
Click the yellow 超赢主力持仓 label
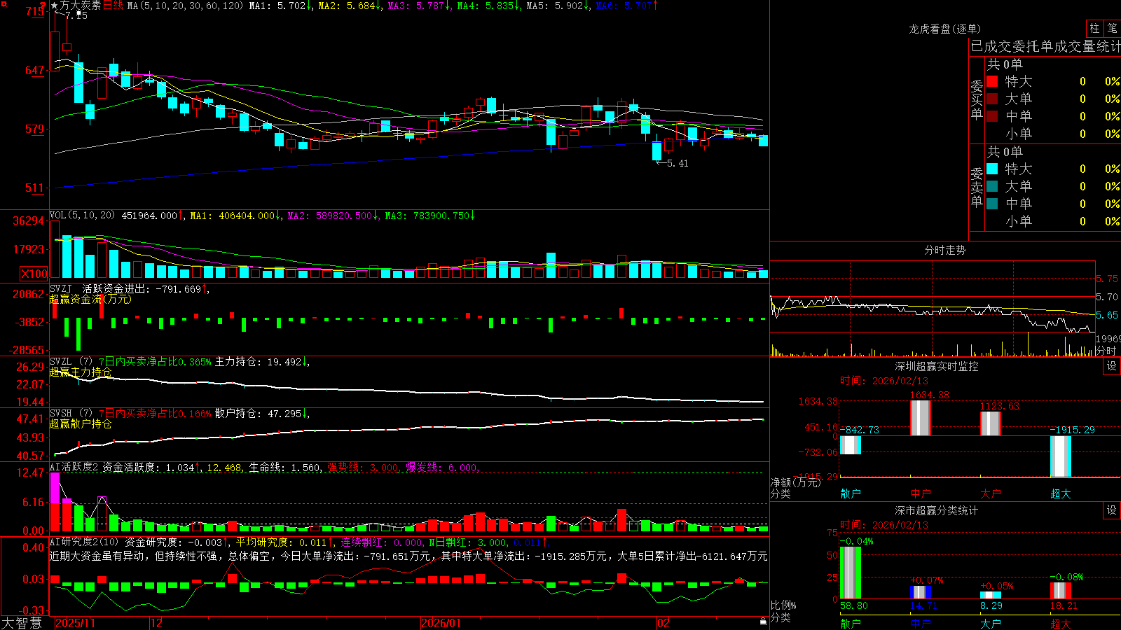click(x=81, y=372)
